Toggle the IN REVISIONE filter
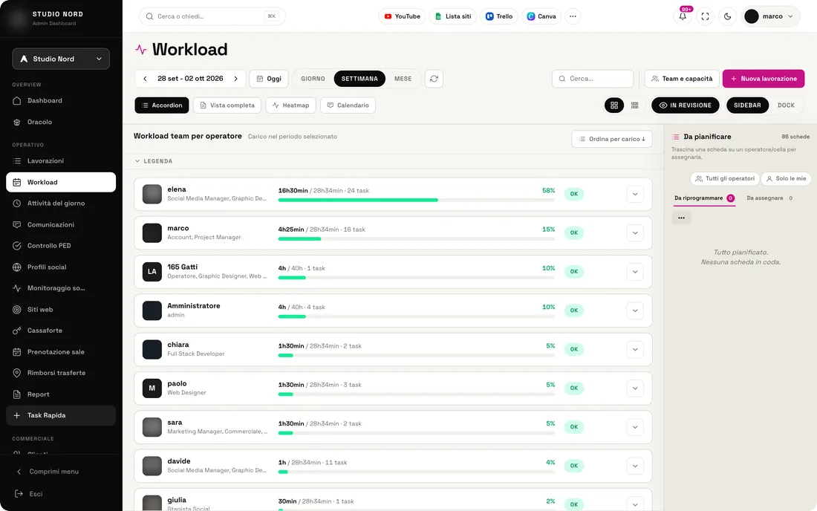This screenshot has width=817, height=511. pyautogui.click(x=686, y=105)
